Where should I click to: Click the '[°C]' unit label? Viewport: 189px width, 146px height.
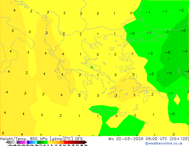click(x=69, y=139)
